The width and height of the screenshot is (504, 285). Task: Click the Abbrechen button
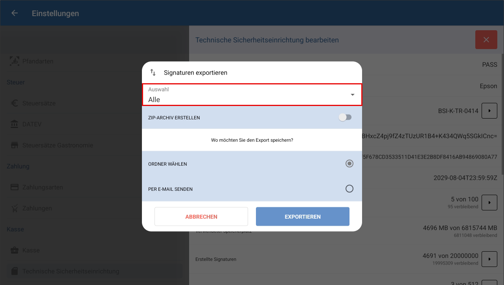click(x=201, y=217)
